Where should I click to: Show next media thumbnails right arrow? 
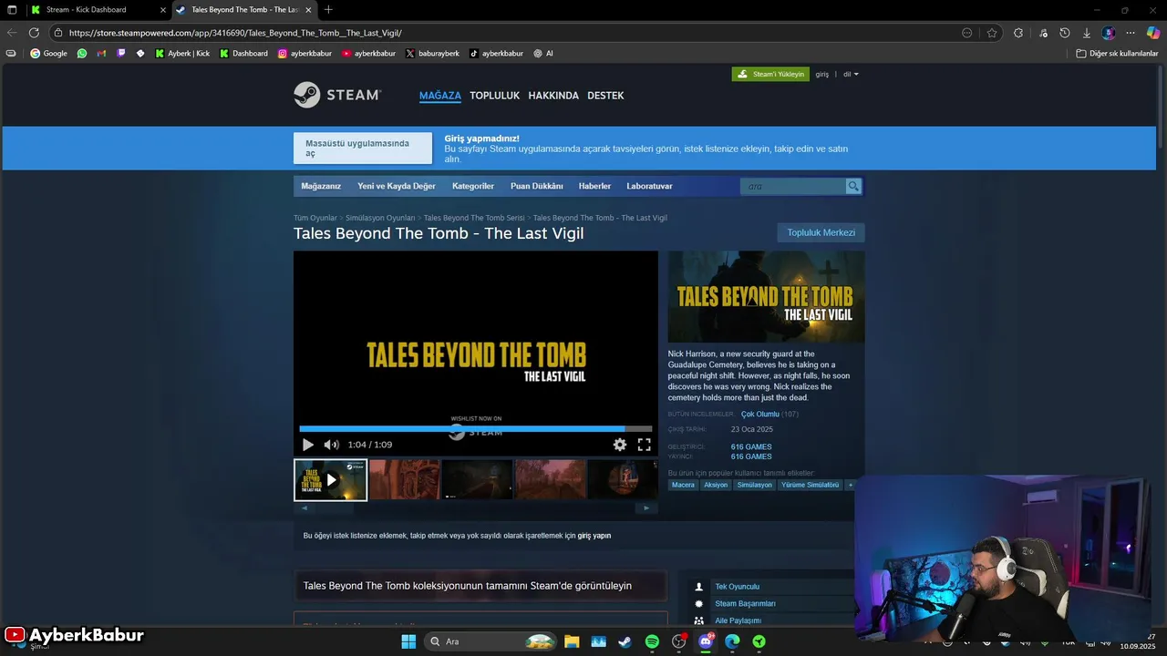pos(646,507)
